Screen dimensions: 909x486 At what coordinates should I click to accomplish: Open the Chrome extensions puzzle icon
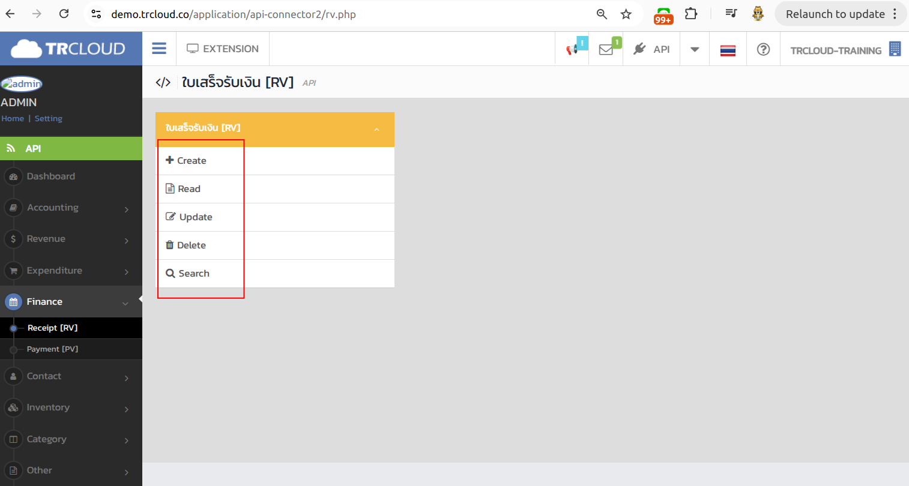[691, 14]
